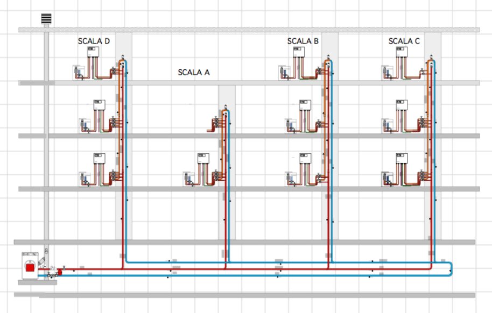
Task: Select the lowest apartment wall unit of Scala B
Action: pos(305,158)
